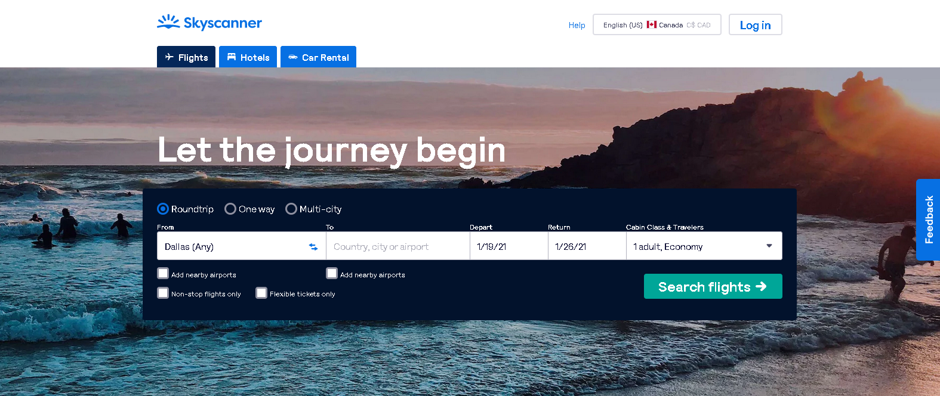Toggle Flexible tickets only checkbox
Screen dimensions: 940x396
tap(261, 293)
